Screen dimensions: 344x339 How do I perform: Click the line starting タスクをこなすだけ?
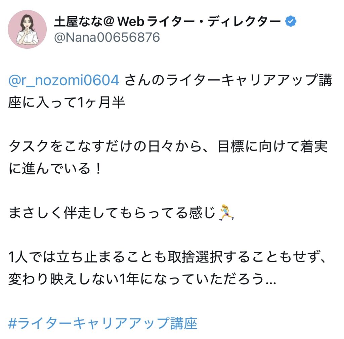click(168, 146)
